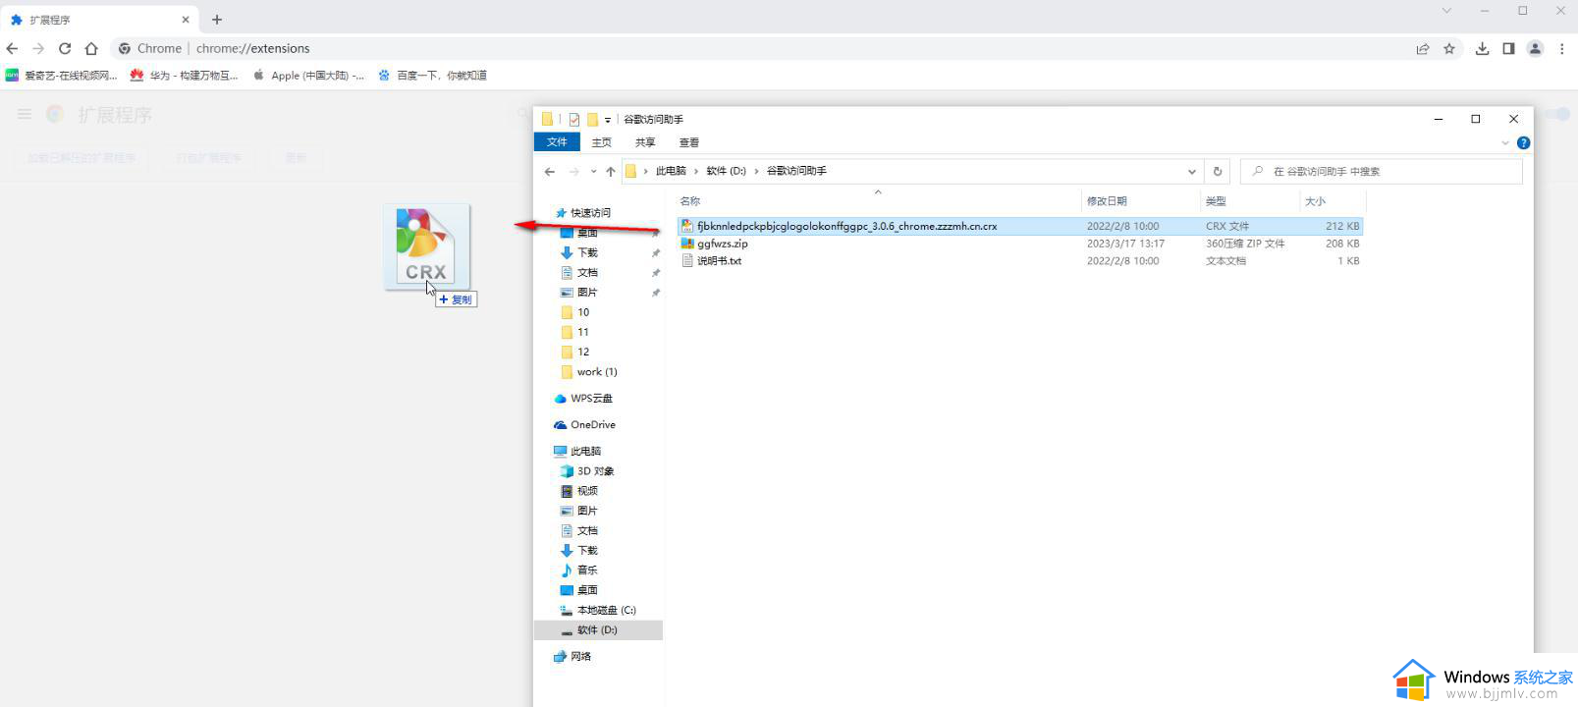
Task: Click the Explorer new folder title icon
Action: point(592,120)
